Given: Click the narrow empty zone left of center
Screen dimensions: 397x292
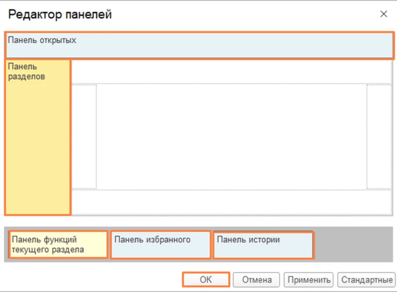Looking at the screenshot, I should (x=84, y=137).
